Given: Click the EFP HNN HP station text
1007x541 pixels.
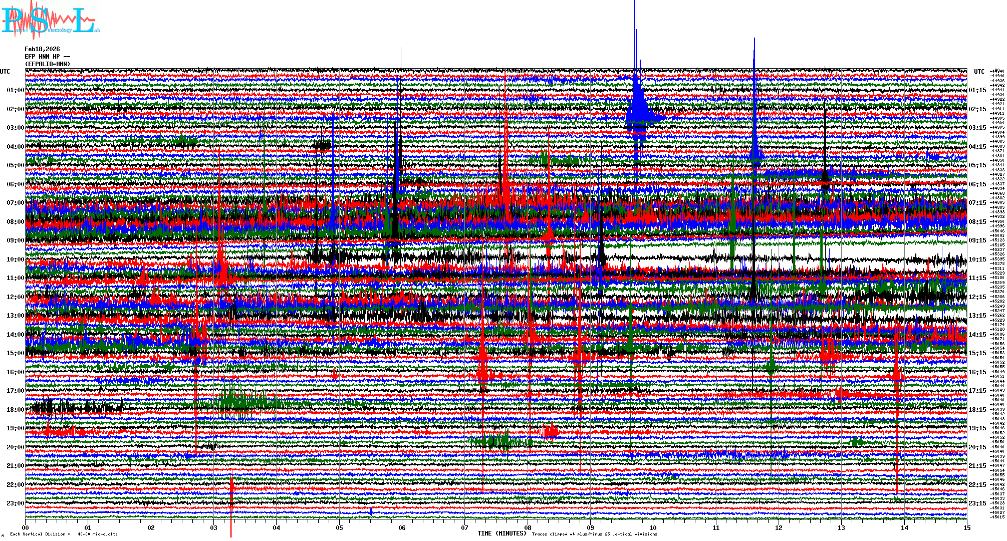Looking at the screenshot, I should [x=47, y=57].
